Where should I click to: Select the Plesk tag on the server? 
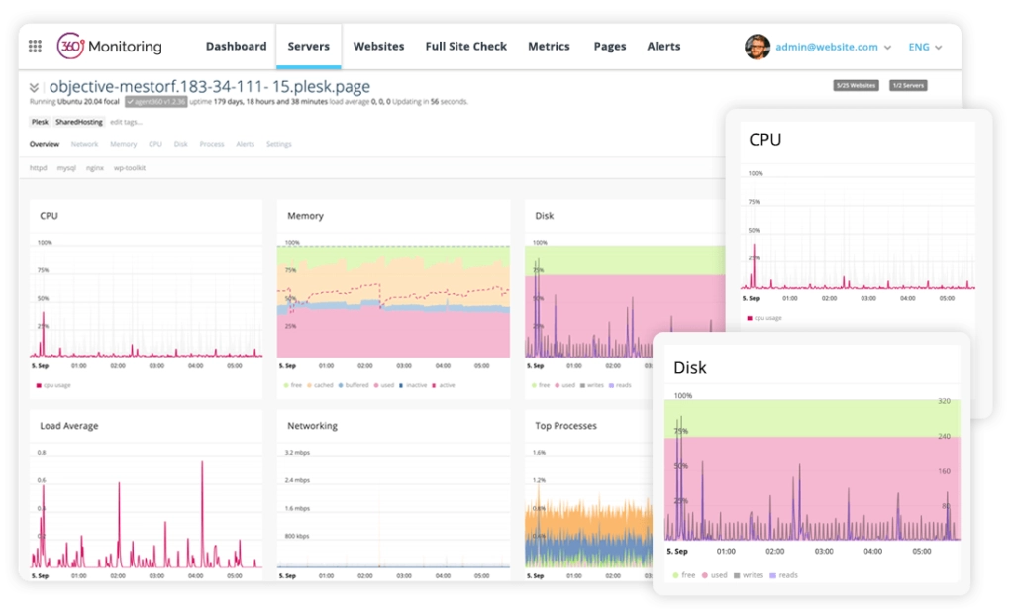(x=39, y=122)
